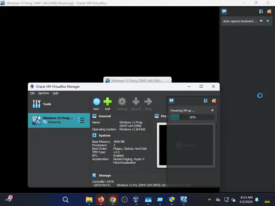This screenshot has height=206, width=275.
Task: Open the Machine menu in VirtualBox Manager
Action: pyautogui.click(x=44, y=93)
